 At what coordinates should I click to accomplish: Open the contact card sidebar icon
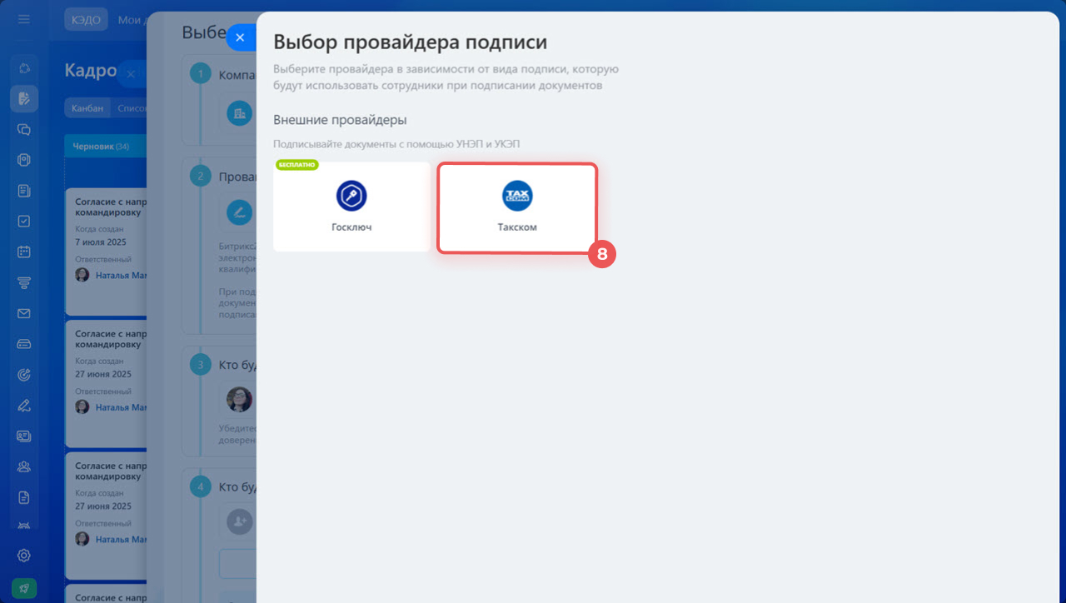[24, 436]
